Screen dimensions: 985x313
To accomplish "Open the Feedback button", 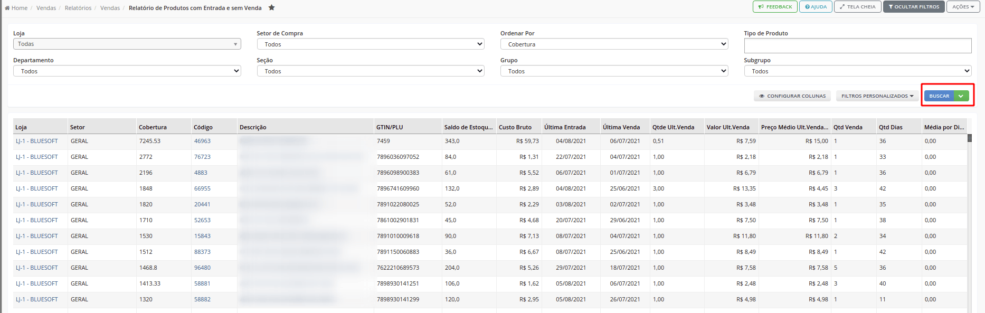I will pyautogui.click(x=775, y=7).
